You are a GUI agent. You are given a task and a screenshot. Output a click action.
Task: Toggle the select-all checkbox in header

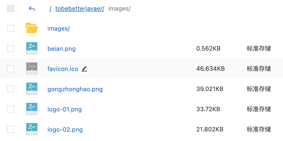(11, 9)
